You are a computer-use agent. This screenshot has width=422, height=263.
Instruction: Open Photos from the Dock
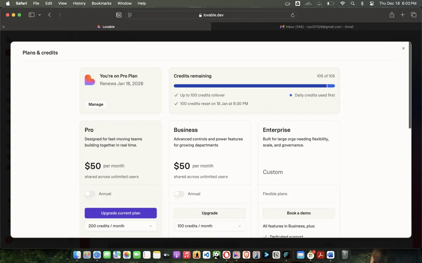(127, 255)
